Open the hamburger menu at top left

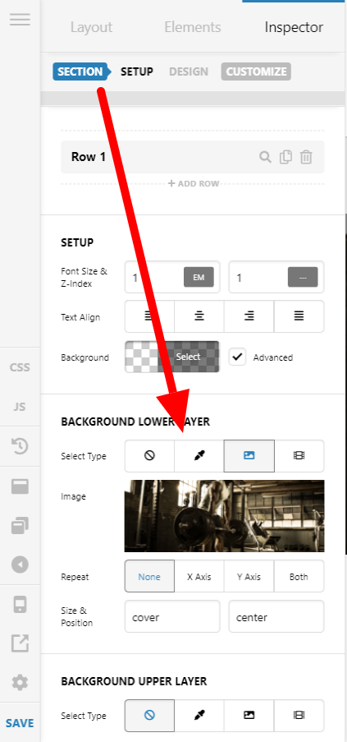[x=20, y=20]
